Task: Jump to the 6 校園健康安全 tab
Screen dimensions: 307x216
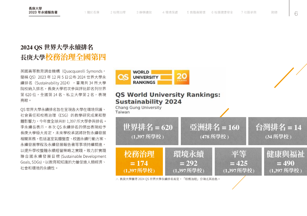Action: coord(222,12)
